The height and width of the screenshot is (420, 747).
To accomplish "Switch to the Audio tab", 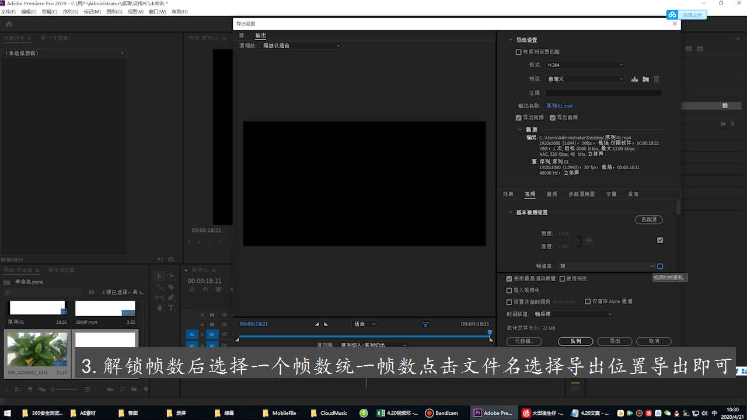I will [x=551, y=194].
